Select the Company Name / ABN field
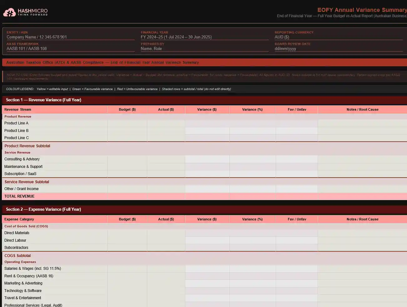Image resolution: width=407 pixels, height=307 pixels. 70,37
